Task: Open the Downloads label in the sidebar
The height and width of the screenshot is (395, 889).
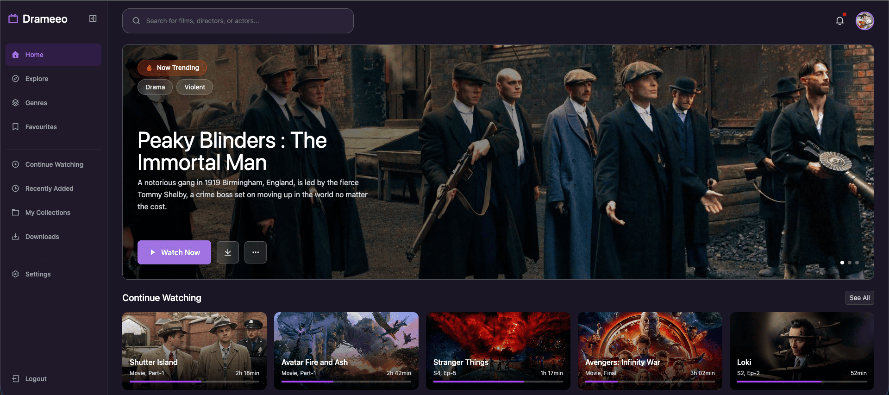Action: pyautogui.click(x=42, y=237)
